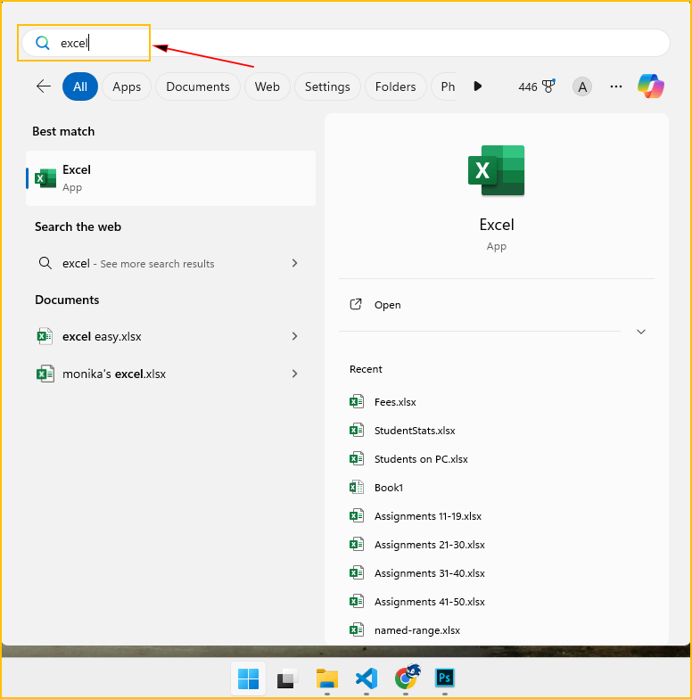
Task: Open recent file StudentStats.xlsx
Action: point(415,431)
